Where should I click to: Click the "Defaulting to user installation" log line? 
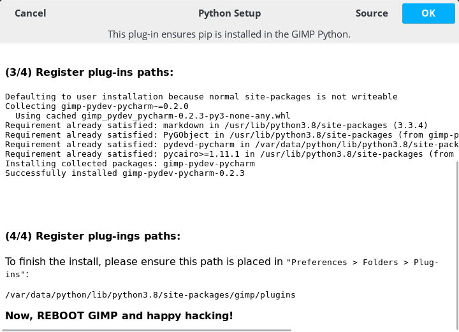click(x=201, y=96)
